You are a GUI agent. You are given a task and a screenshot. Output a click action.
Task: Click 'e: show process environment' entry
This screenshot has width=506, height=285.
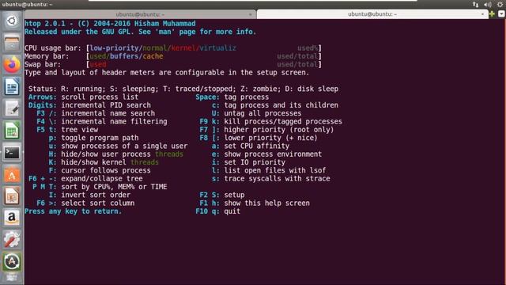pyautogui.click(x=267, y=154)
